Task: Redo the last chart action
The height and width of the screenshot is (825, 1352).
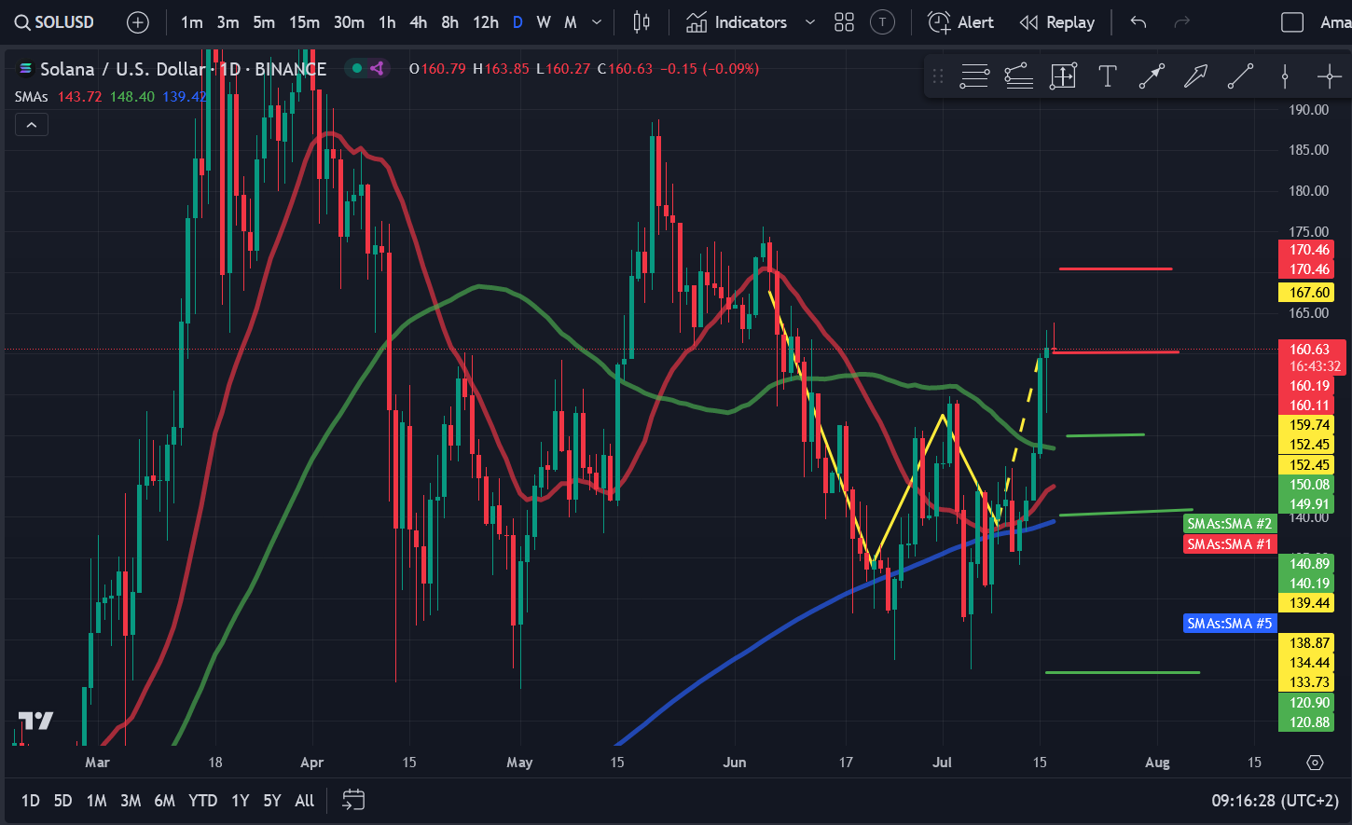Action: (1181, 22)
